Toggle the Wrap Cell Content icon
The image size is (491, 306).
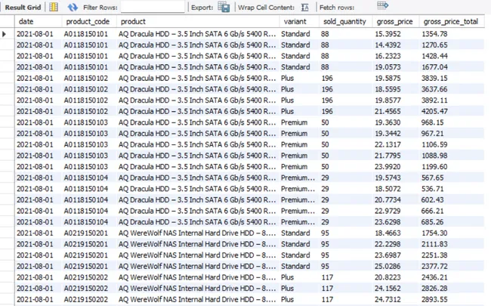tap(304, 8)
